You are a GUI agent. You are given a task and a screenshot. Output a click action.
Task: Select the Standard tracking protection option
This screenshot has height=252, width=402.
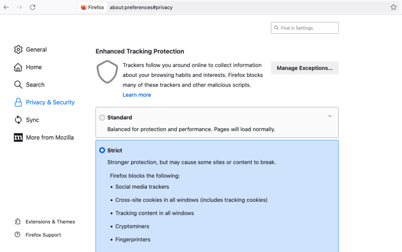coord(103,118)
